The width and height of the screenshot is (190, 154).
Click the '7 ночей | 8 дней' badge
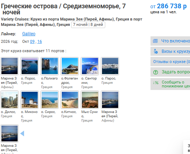(88, 24)
